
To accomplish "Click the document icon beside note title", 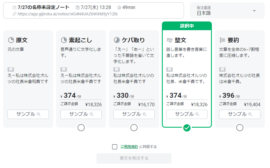I will tap(15, 8).
